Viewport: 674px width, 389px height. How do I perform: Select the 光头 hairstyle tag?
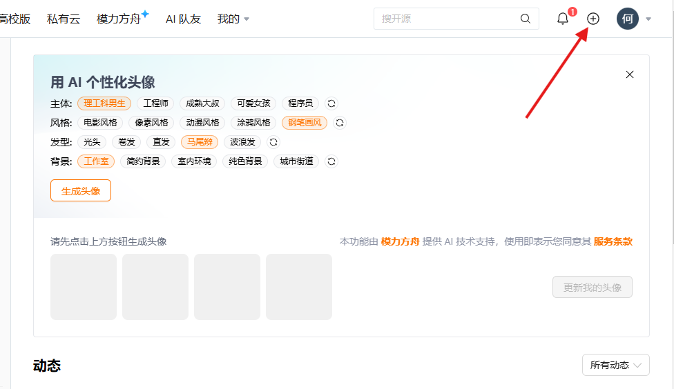(92, 142)
